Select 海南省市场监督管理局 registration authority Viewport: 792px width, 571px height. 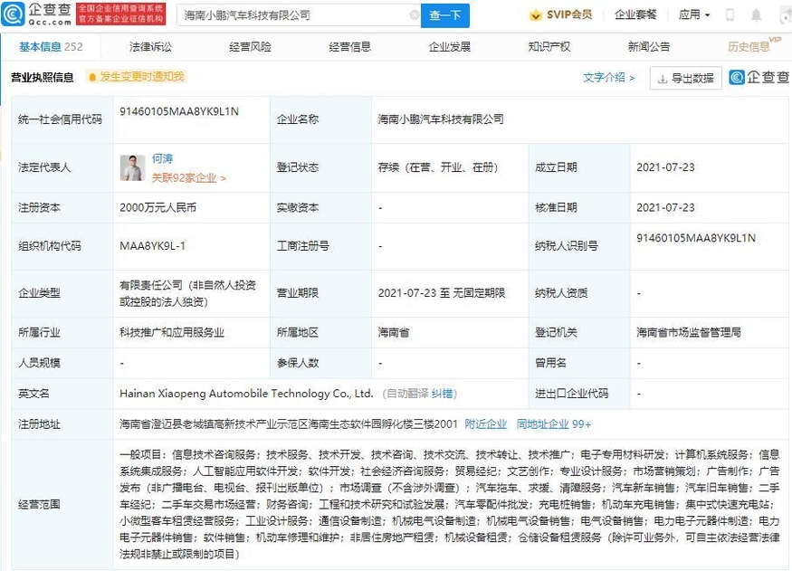689,333
